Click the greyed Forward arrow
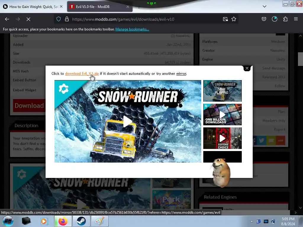 [18, 19]
